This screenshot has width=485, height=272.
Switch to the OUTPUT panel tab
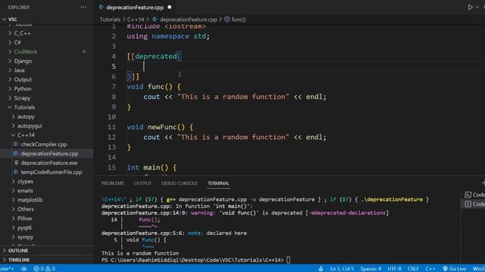click(142, 183)
